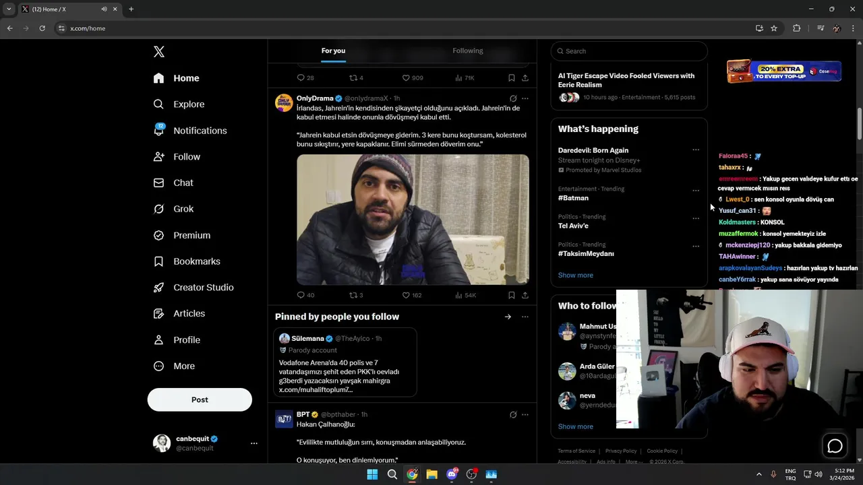Image resolution: width=863 pixels, height=485 pixels.
Task: Open Cookie Policy footer link
Action: click(662, 451)
